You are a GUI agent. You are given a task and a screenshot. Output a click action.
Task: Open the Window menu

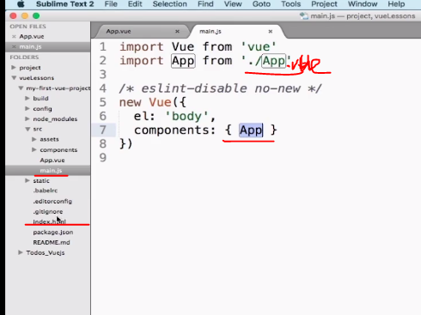[x=363, y=4]
